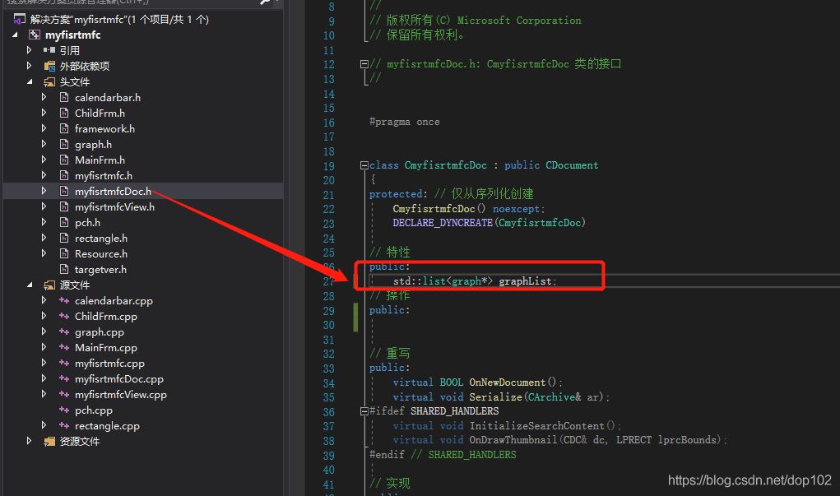Click the header file icon of framework.h
This screenshot has width=840, height=496.
pyautogui.click(x=64, y=128)
